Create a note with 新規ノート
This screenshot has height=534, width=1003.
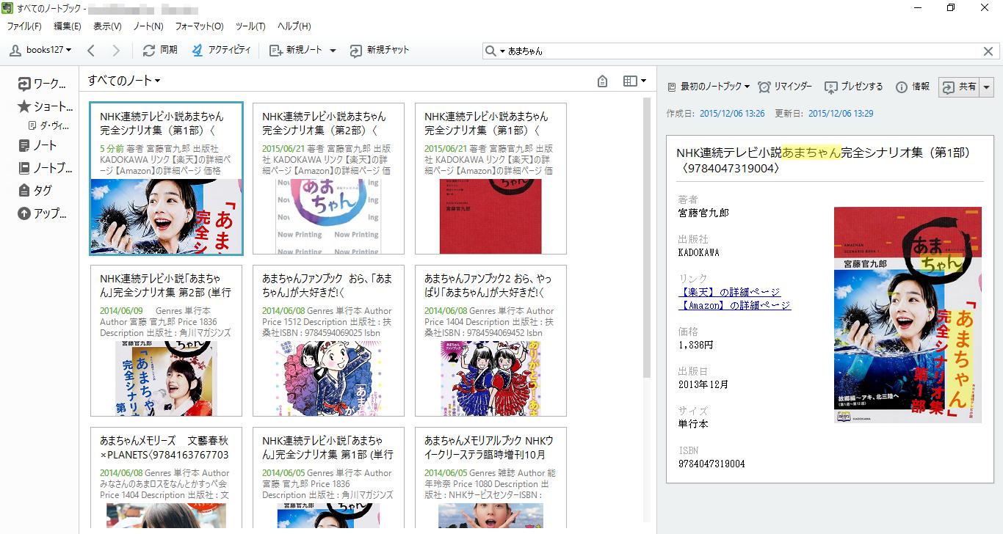pyautogui.click(x=295, y=50)
